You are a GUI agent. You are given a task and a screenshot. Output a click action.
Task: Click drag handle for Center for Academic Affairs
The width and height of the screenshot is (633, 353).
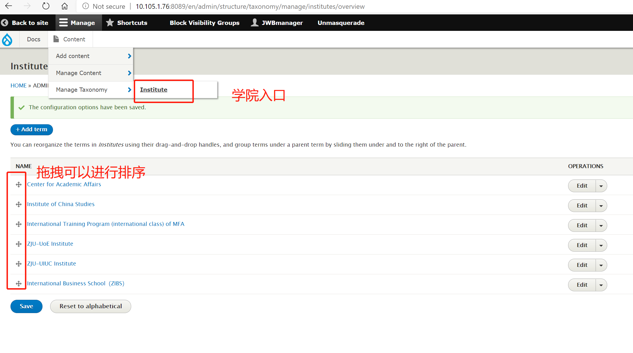coord(19,185)
